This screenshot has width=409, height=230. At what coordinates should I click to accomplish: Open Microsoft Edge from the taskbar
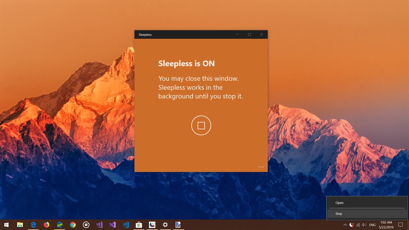tap(33, 225)
